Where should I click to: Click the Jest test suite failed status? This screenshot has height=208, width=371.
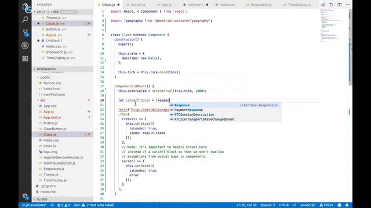click(x=94, y=205)
